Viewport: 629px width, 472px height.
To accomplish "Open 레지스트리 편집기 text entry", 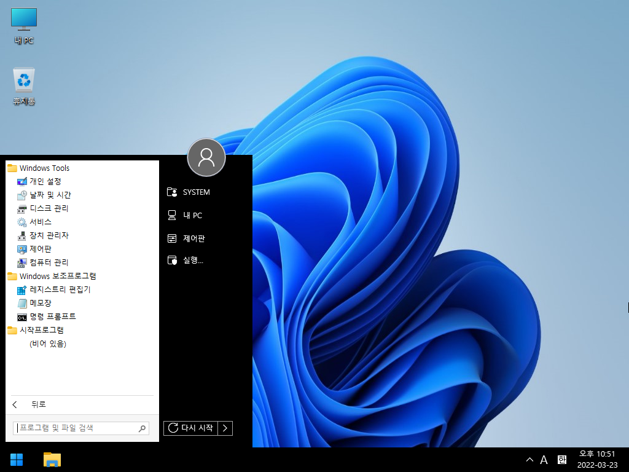I will tap(60, 289).
